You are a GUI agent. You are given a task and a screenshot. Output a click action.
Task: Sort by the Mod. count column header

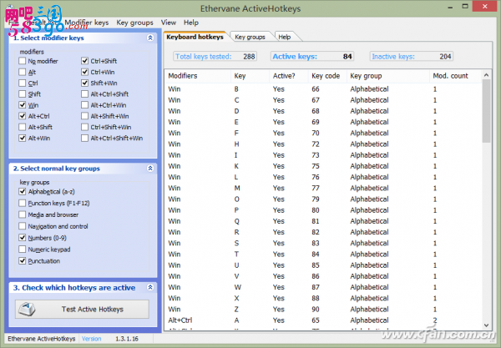(455, 76)
